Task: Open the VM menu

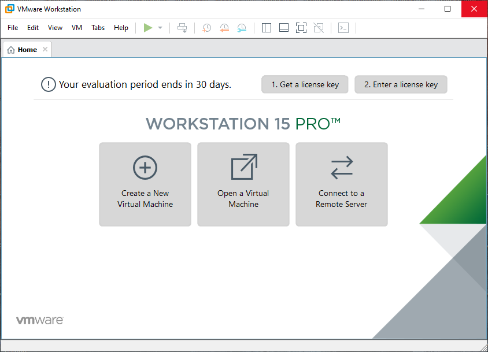Action: [77, 28]
